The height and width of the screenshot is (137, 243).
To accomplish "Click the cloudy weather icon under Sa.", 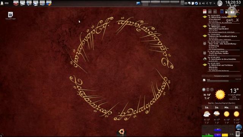I will click(x=207, y=114).
